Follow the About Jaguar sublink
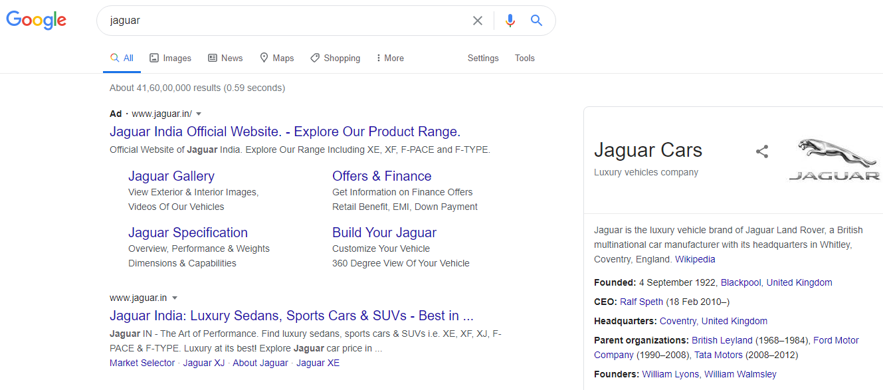883x390 pixels. point(260,363)
